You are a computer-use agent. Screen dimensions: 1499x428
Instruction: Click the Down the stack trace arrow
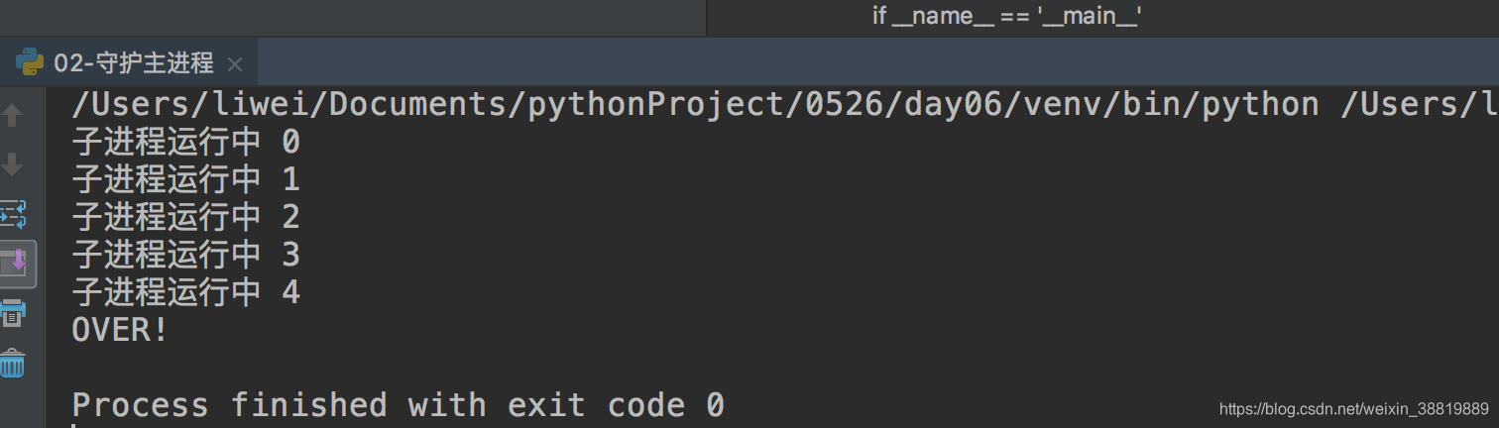[12, 164]
